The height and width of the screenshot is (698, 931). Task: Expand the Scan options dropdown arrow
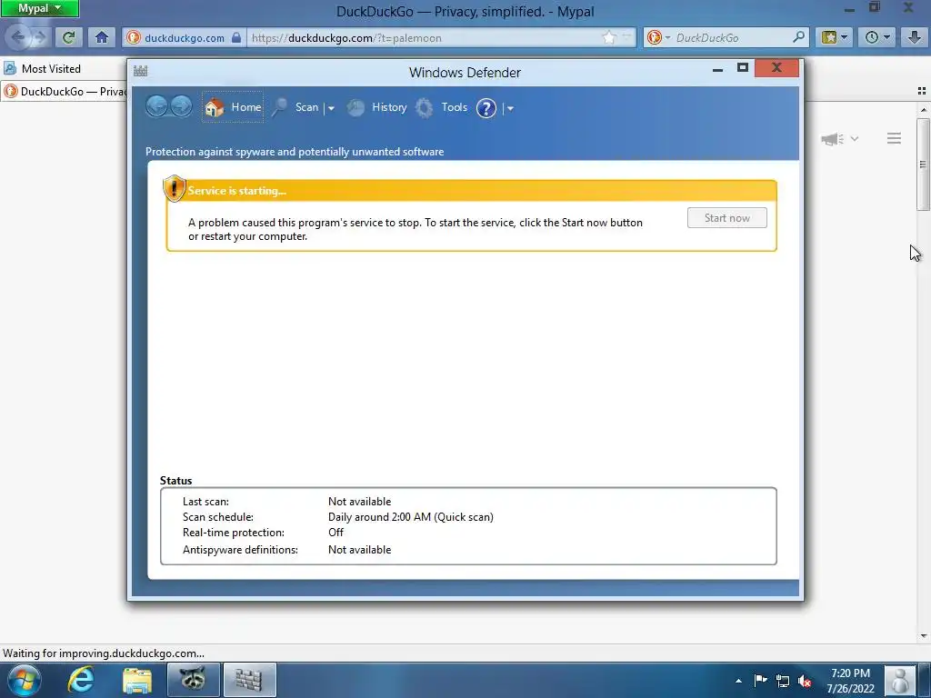click(x=331, y=109)
